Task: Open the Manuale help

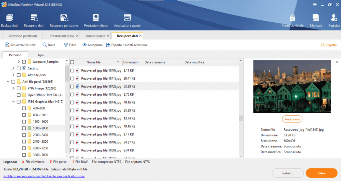Action: point(316,21)
